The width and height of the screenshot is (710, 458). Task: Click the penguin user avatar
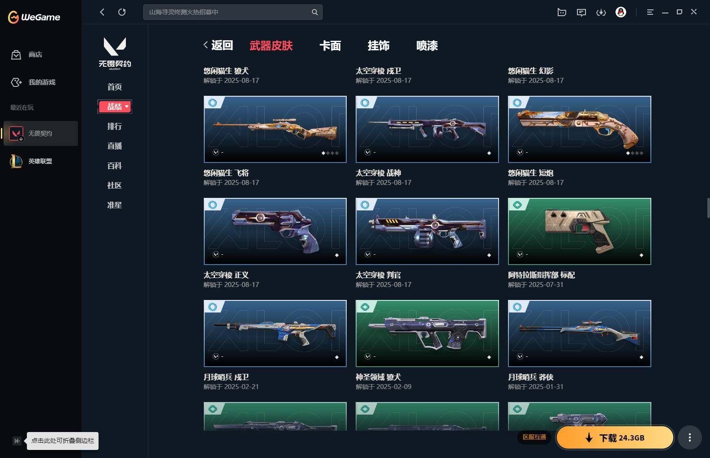[621, 12]
